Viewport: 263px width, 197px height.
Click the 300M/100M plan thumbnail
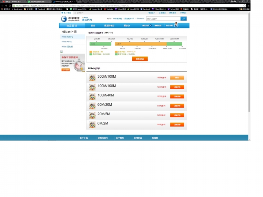92,78
